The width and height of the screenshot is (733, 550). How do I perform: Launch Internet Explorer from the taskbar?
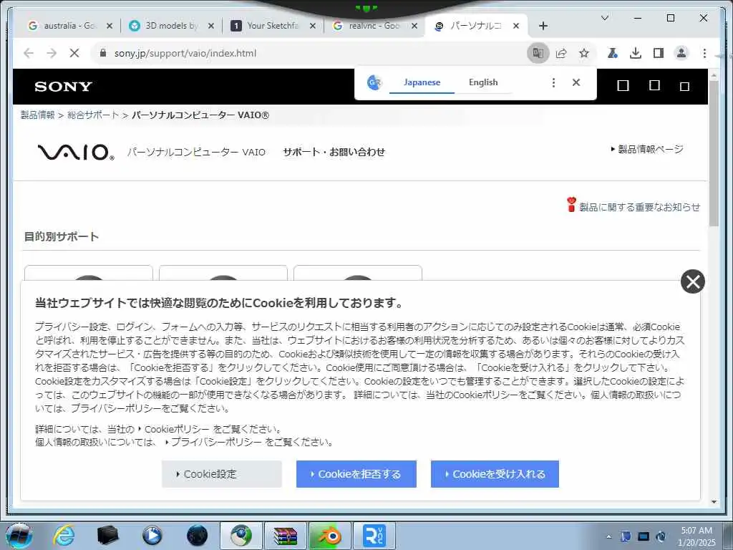pos(63,536)
